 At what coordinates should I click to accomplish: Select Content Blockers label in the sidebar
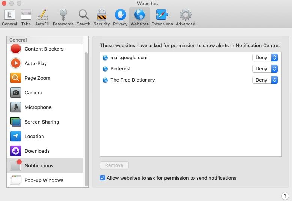(x=44, y=49)
